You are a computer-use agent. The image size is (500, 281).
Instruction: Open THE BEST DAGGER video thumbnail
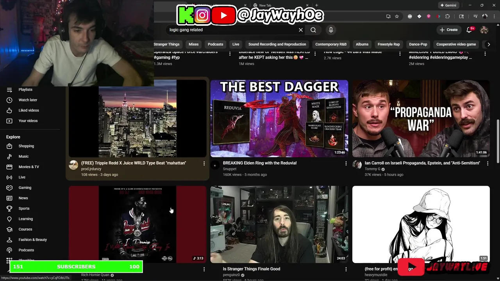tap(279, 118)
